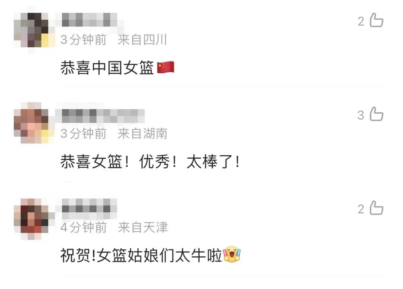This screenshot has width=403, height=289.
Task: Click the 4分钟前 timestamp
Action: point(84,228)
